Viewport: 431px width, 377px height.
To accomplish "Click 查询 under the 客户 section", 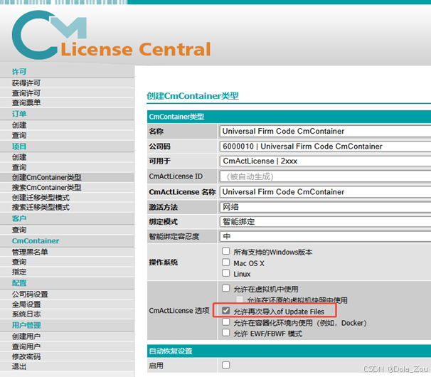I will (19, 230).
